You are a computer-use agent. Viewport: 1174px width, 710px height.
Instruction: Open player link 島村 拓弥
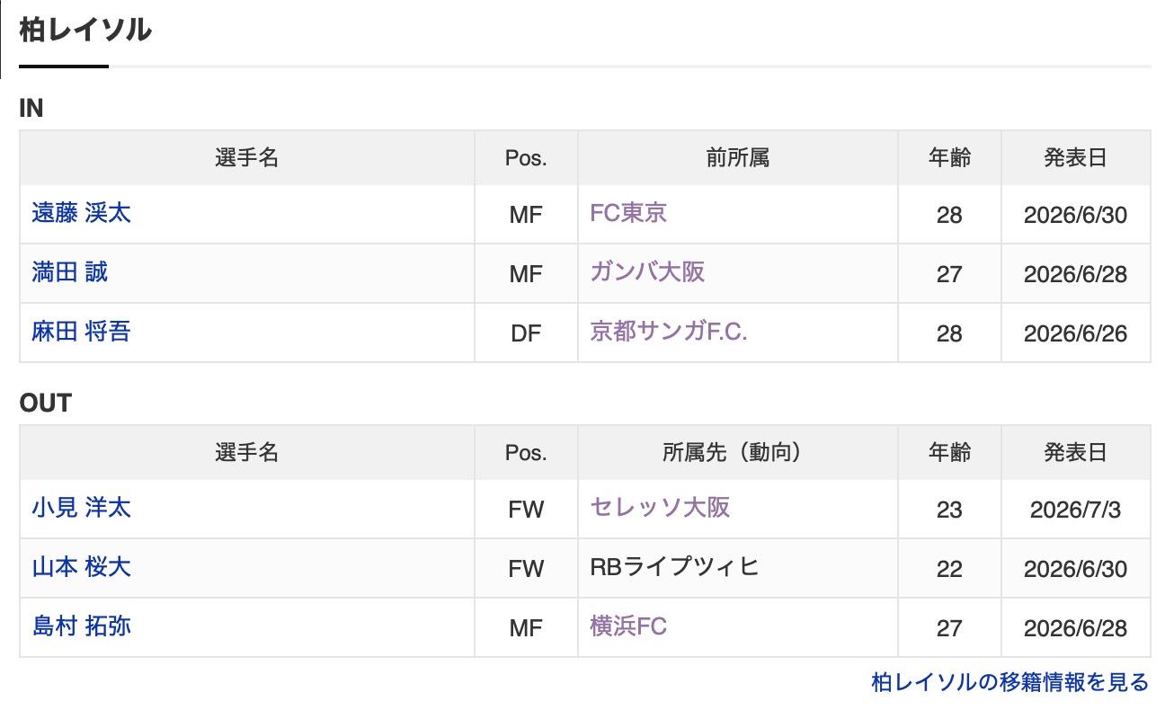click(81, 626)
